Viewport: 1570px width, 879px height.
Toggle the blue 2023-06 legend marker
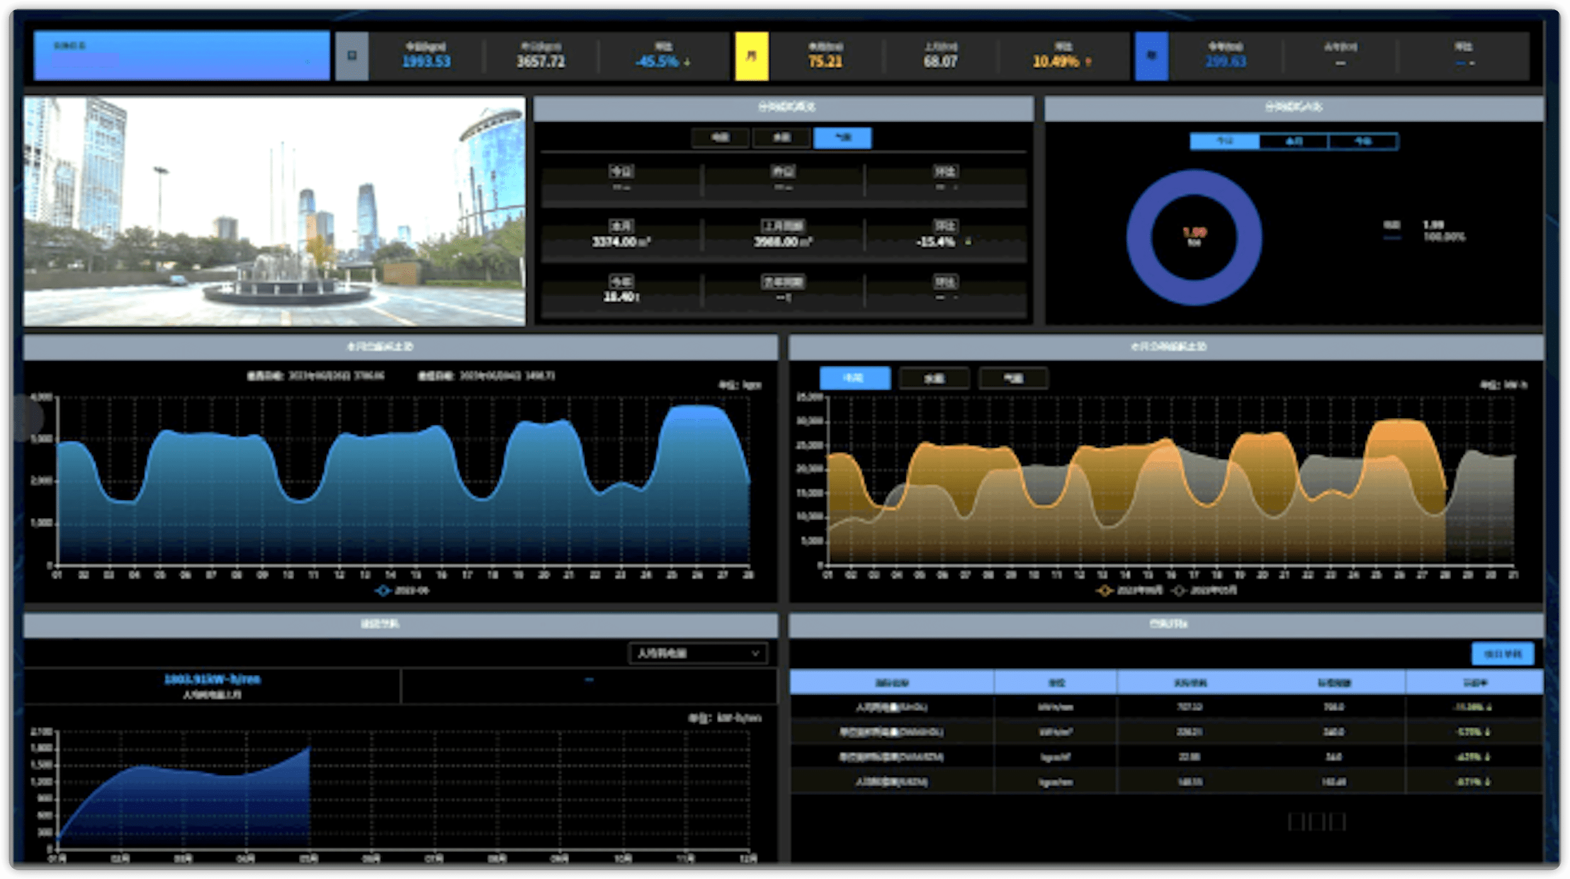383,591
